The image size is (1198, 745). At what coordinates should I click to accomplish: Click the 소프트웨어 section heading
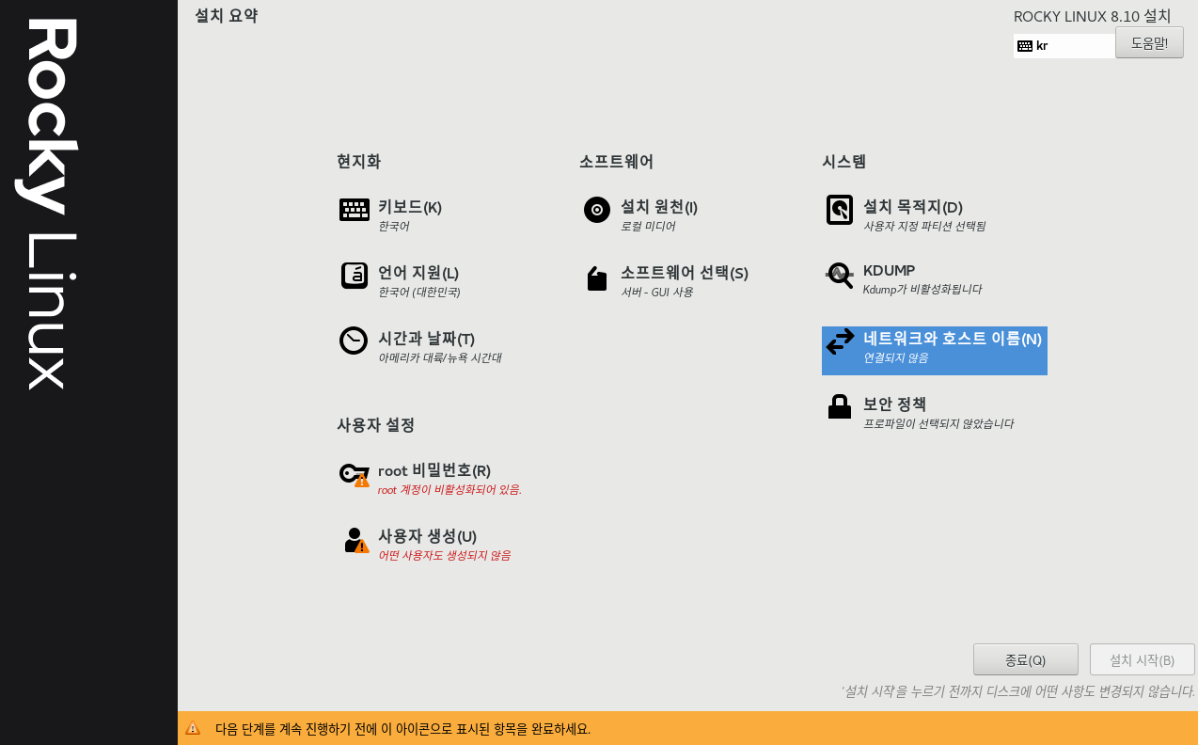tap(616, 161)
